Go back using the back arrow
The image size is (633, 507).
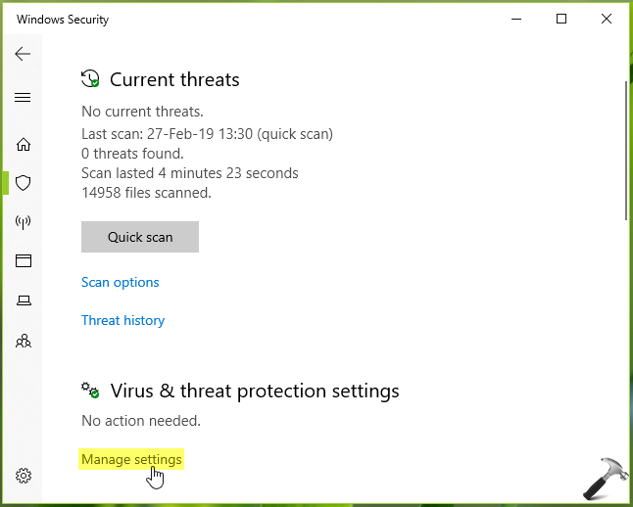tap(24, 55)
